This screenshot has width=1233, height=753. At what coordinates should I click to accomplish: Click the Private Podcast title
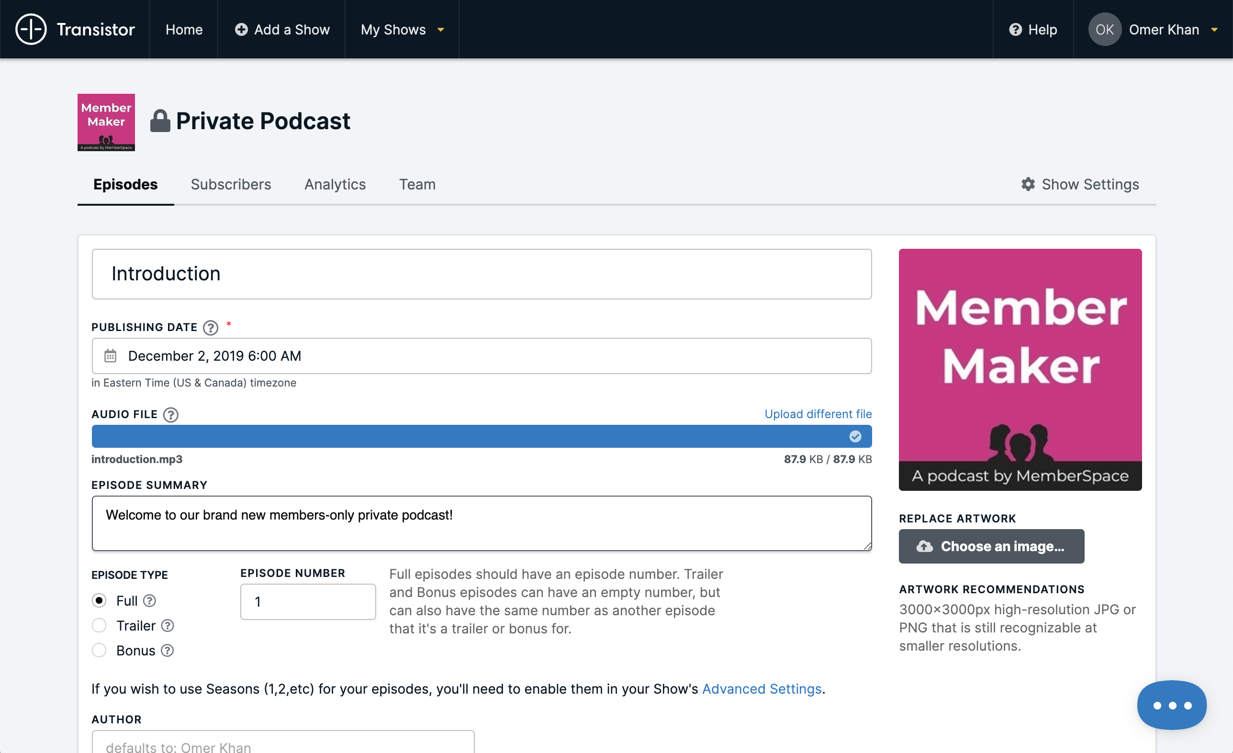point(263,121)
